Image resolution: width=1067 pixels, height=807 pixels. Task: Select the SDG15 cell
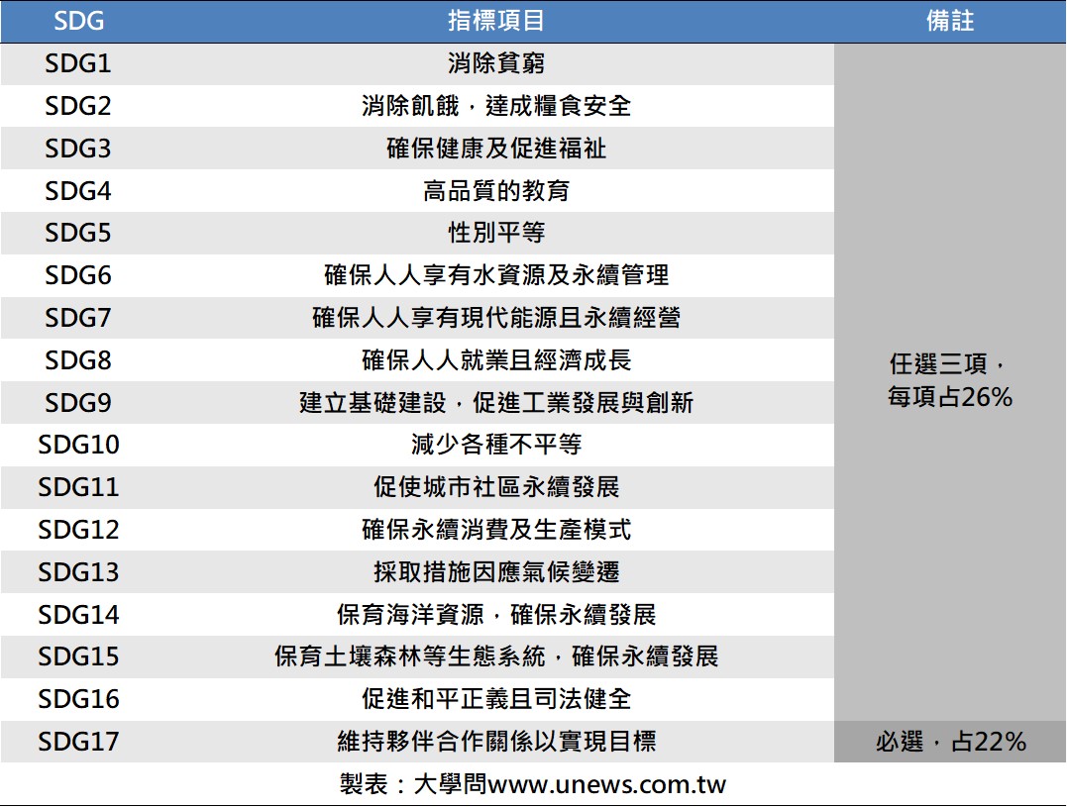pos(78,656)
